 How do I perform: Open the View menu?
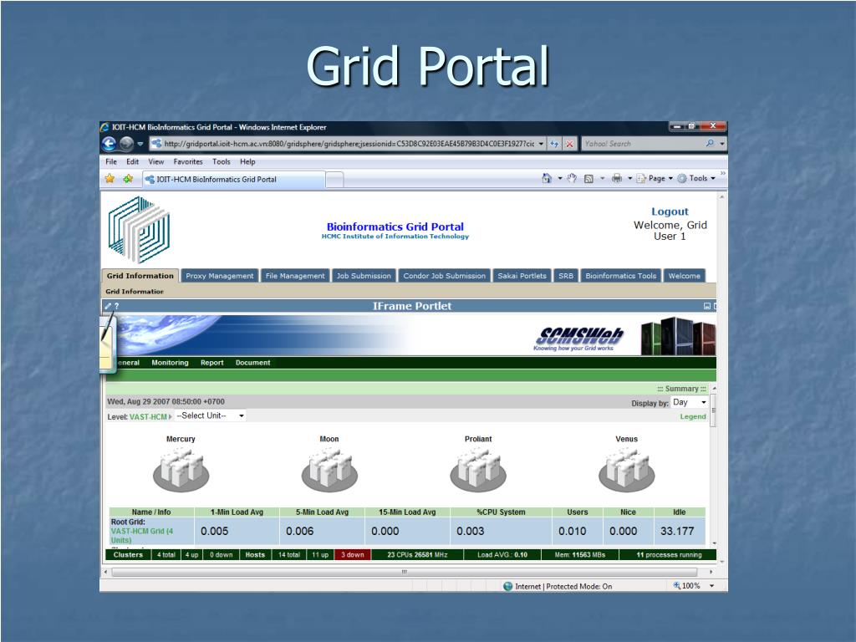(155, 161)
